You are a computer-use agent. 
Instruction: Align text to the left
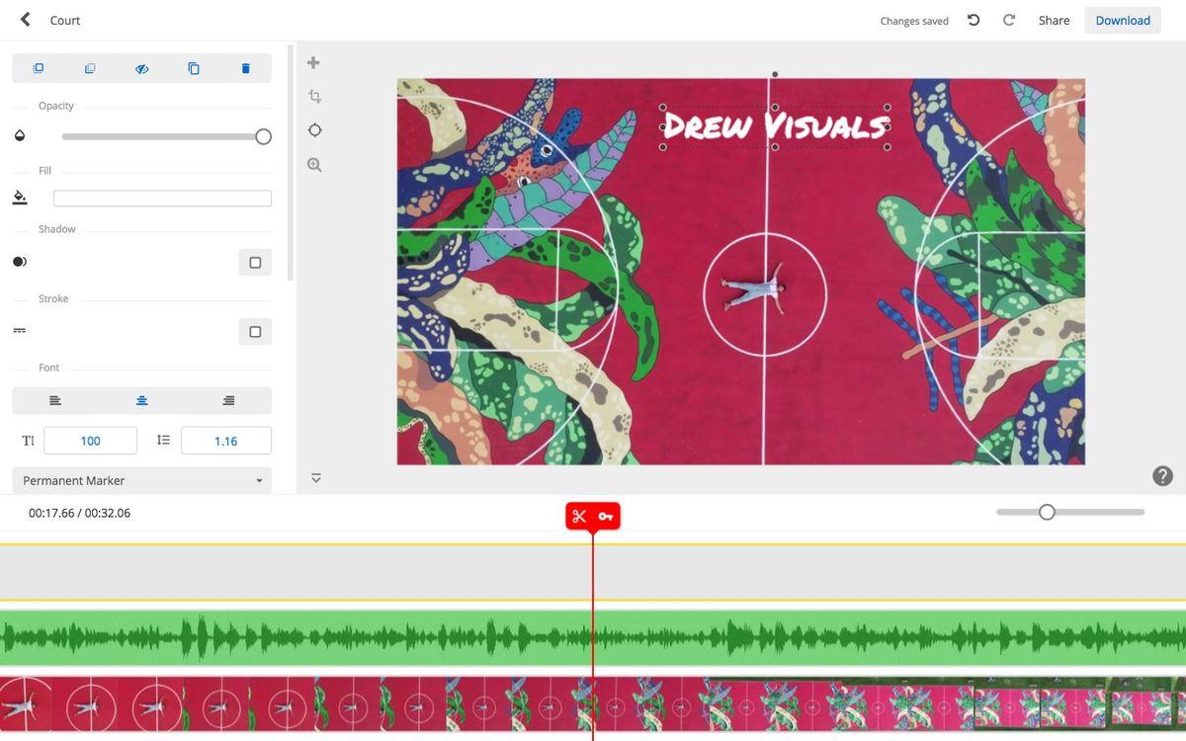tap(55, 400)
